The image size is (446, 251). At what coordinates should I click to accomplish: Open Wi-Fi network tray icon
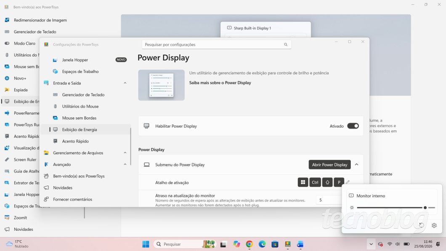pos(390,244)
